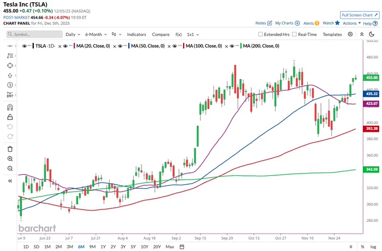
Task: Open Alerts for TSLA
Action: [311, 23]
